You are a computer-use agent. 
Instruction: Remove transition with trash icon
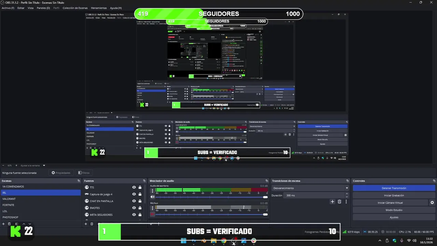339,202
